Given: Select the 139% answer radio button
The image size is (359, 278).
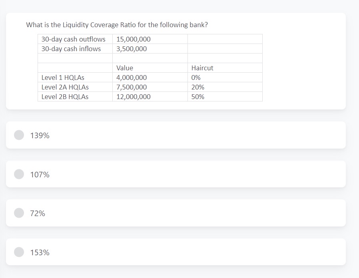Looking at the screenshot, I should point(19,135).
